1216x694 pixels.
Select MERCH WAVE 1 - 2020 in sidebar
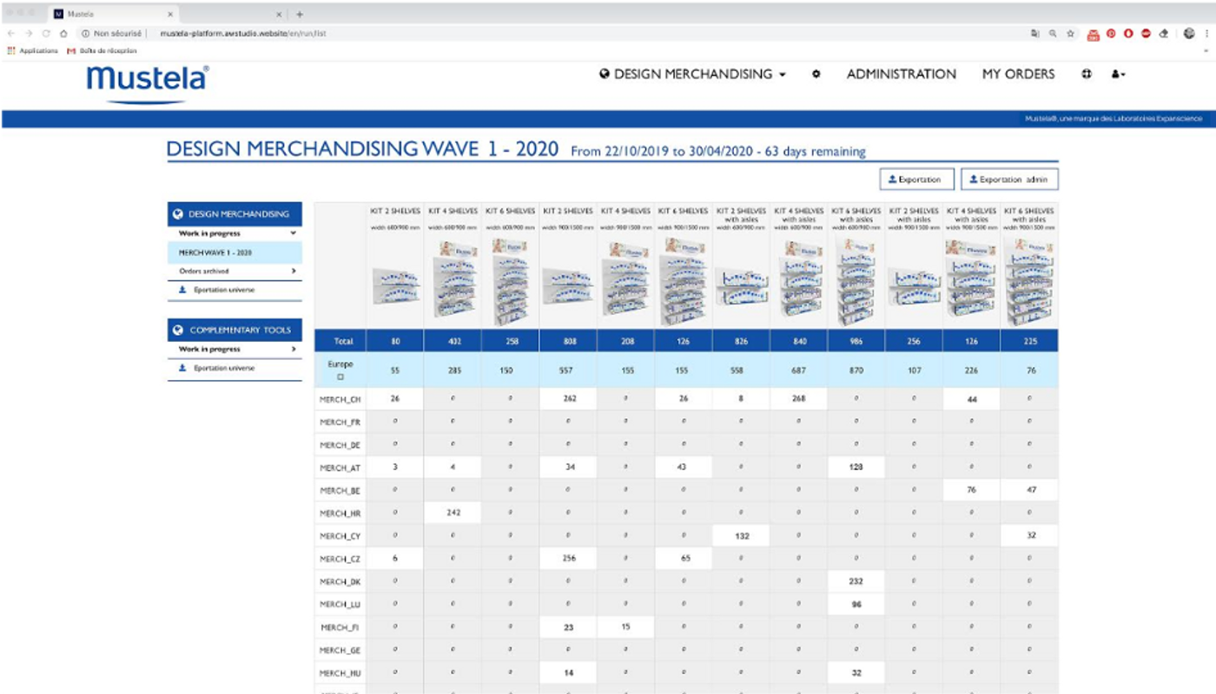(235, 252)
